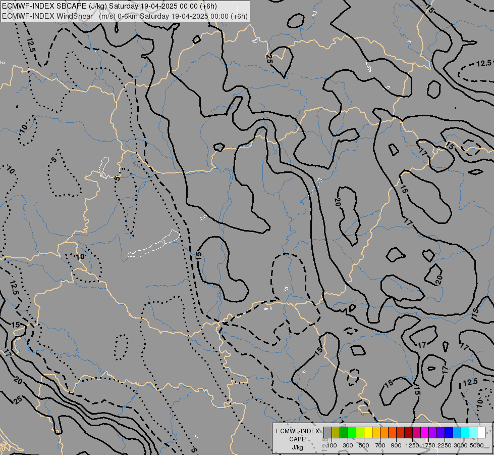The width and height of the screenshot is (494, 455).
Task: Select the white swatch at the legend's end
Action: 481,432
